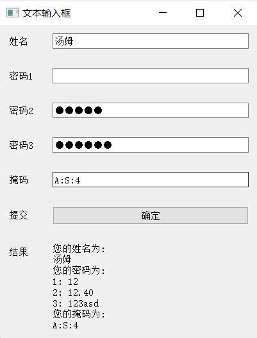The image size is (257, 338).
Task: Select the 密码2 password field
Action: point(151,110)
